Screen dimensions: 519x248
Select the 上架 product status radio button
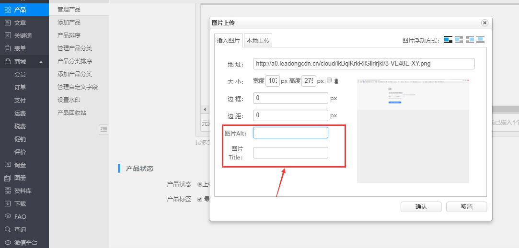200,184
